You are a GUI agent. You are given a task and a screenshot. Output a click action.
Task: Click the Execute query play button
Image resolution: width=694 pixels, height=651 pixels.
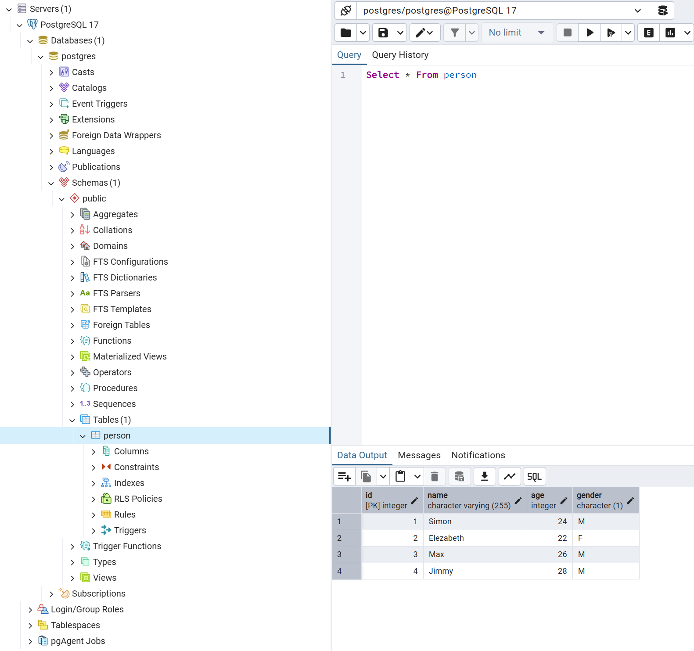tap(590, 32)
